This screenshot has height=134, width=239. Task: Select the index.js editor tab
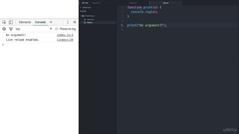(x=166, y=3)
